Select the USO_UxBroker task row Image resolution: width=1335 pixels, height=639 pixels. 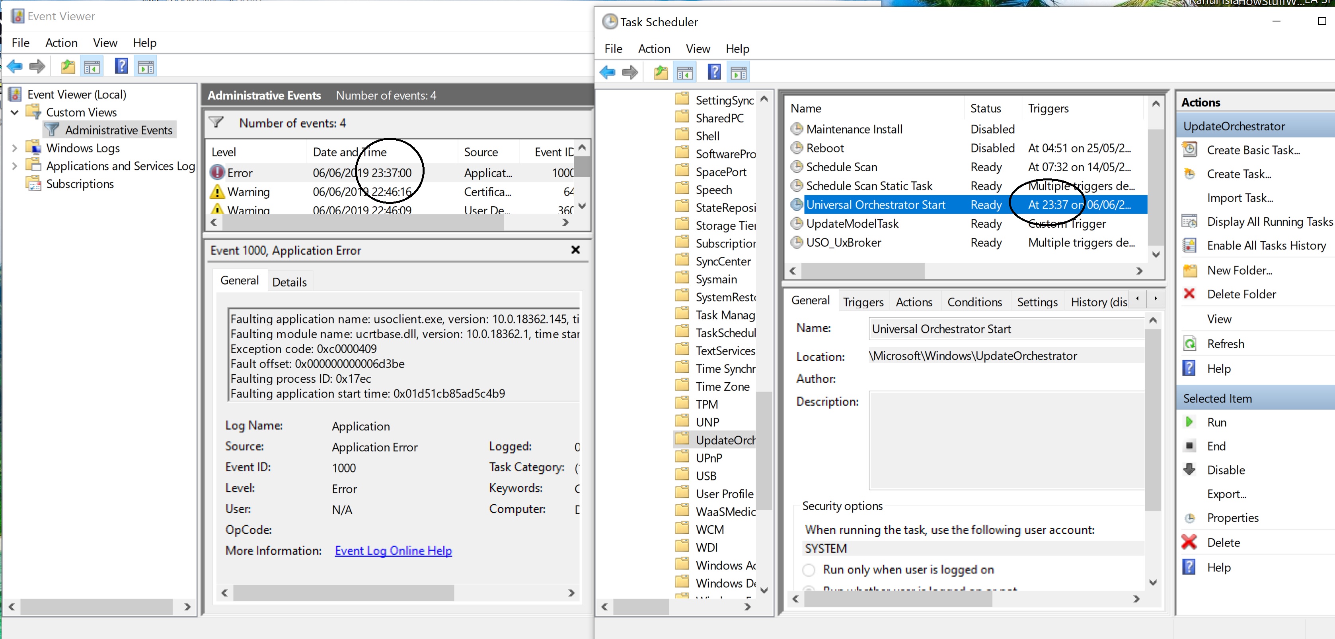(968, 242)
